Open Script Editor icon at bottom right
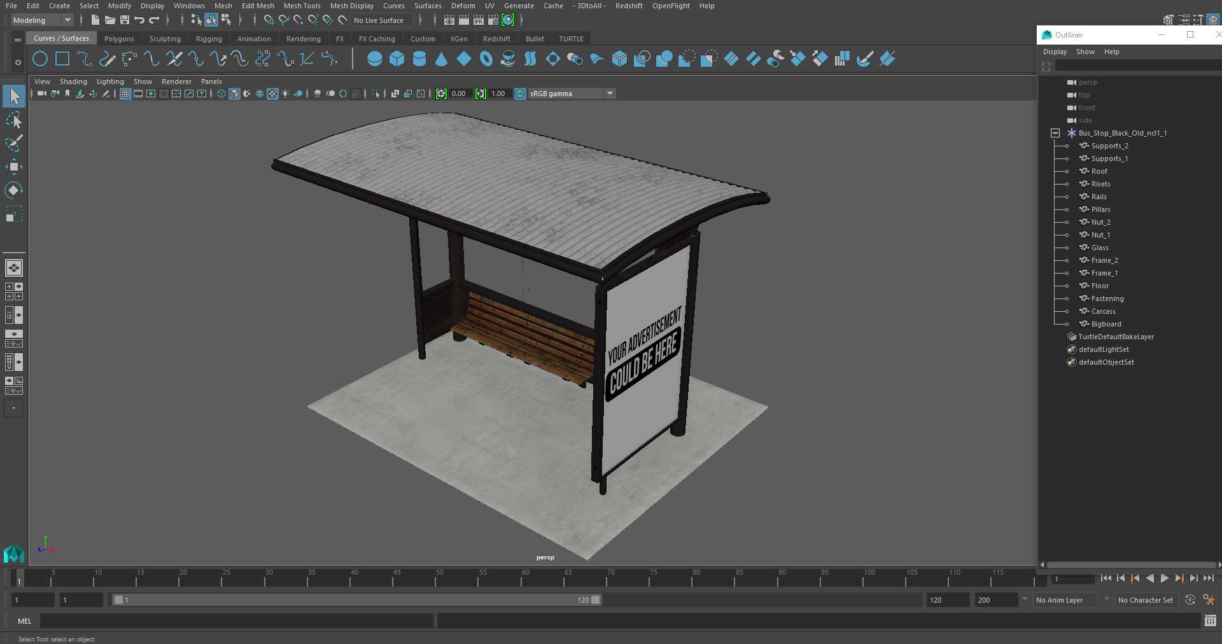The height and width of the screenshot is (644, 1222). [1211, 620]
